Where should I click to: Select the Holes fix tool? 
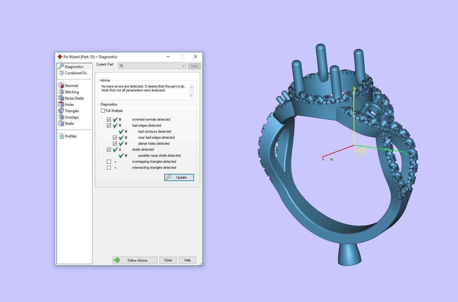click(x=66, y=104)
